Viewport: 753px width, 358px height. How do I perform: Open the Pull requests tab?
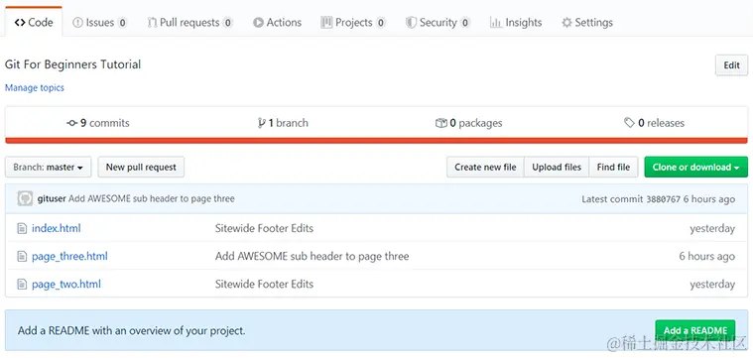(190, 22)
